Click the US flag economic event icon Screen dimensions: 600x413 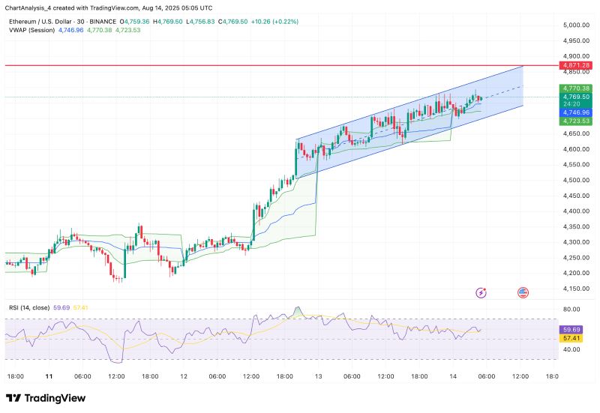click(523, 292)
